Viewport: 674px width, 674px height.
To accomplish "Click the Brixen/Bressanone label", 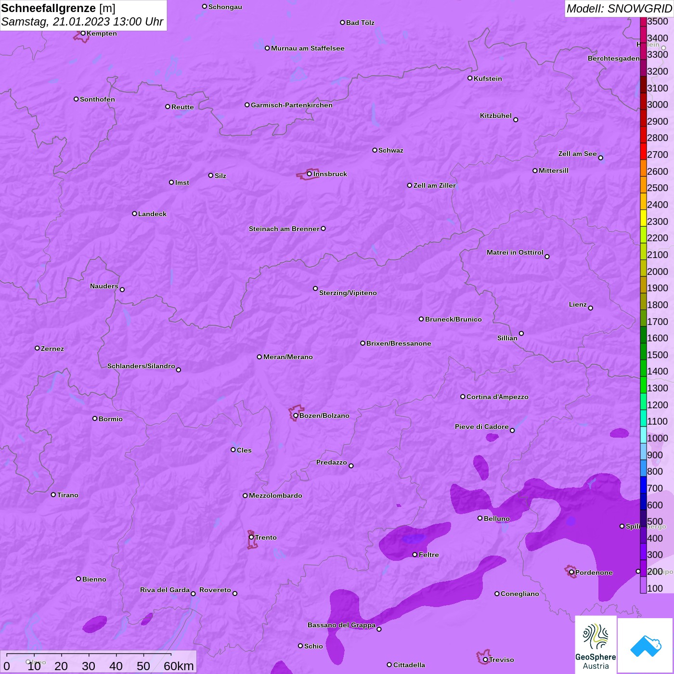I will click(399, 343).
